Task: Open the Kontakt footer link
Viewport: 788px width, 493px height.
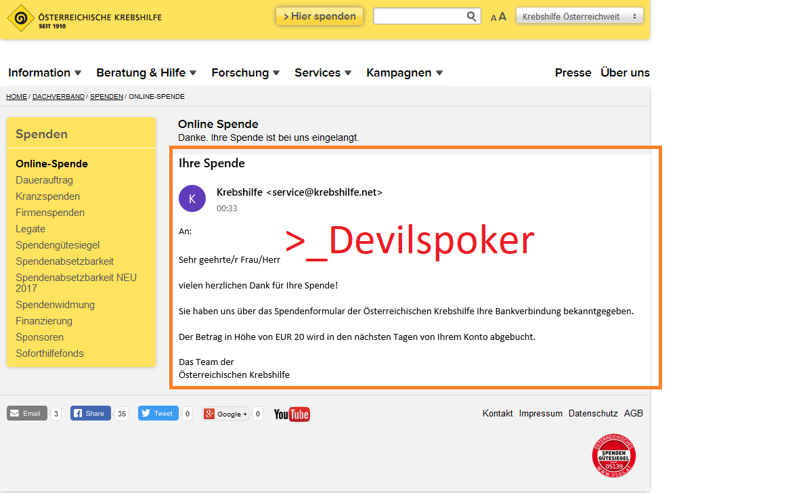Action: [x=498, y=413]
